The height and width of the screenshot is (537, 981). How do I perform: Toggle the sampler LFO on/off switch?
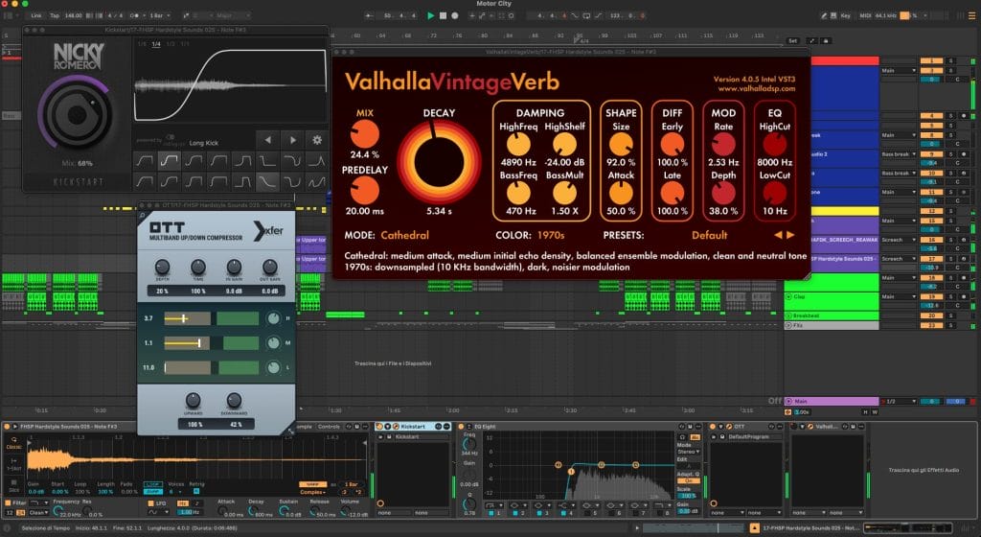tap(150, 502)
